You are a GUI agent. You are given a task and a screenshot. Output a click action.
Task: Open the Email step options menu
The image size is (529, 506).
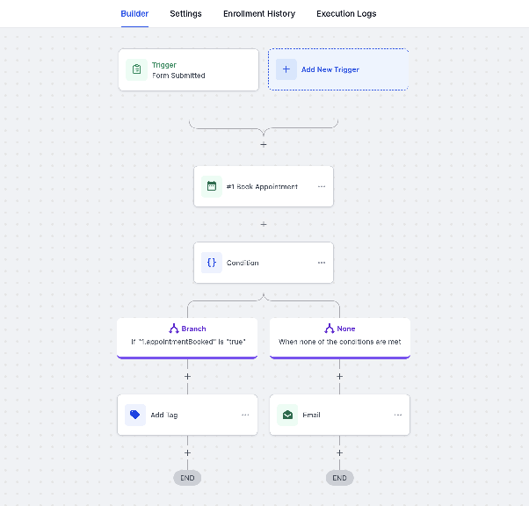[x=398, y=415]
